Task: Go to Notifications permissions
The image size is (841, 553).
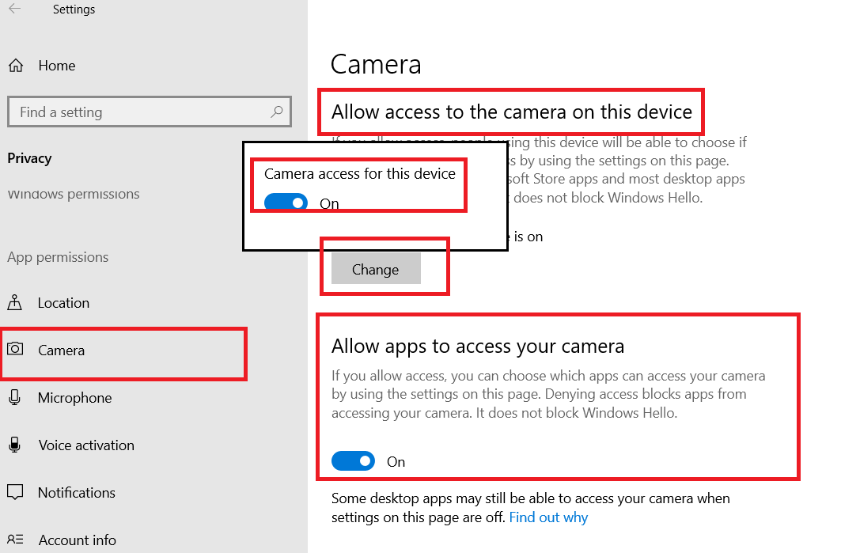Action: pos(77,492)
